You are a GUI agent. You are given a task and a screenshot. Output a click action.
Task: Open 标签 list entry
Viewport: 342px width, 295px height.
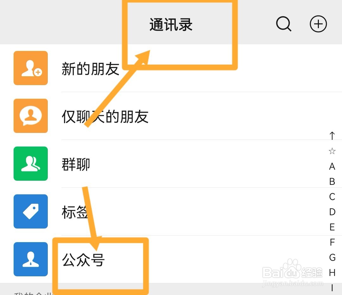(171, 211)
